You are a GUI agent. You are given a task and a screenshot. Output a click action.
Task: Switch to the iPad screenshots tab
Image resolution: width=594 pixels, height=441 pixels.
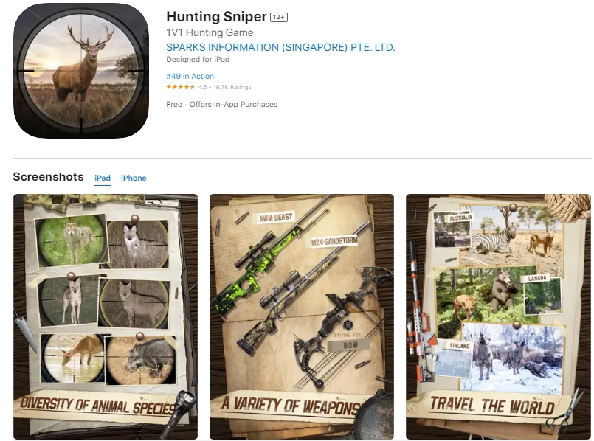click(x=103, y=178)
